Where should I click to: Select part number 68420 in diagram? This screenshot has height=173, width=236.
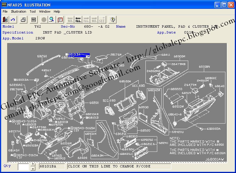tap(83, 158)
